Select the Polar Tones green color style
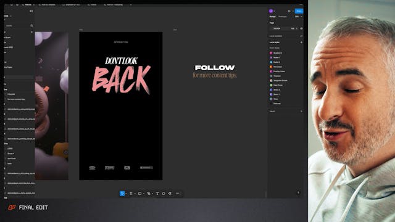 (276, 85)
